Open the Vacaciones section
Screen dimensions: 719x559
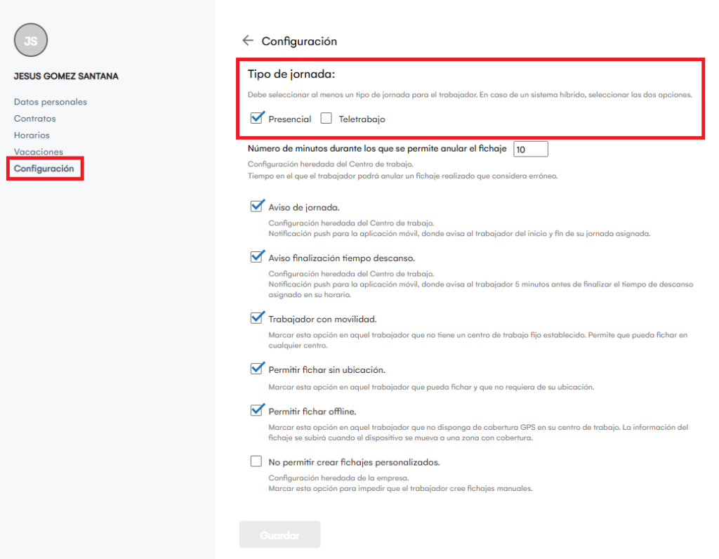[x=39, y=152]
